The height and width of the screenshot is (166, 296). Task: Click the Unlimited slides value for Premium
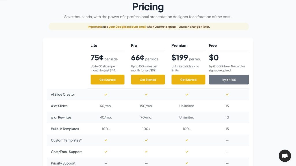pyautogui.click(x=187, y=106)
